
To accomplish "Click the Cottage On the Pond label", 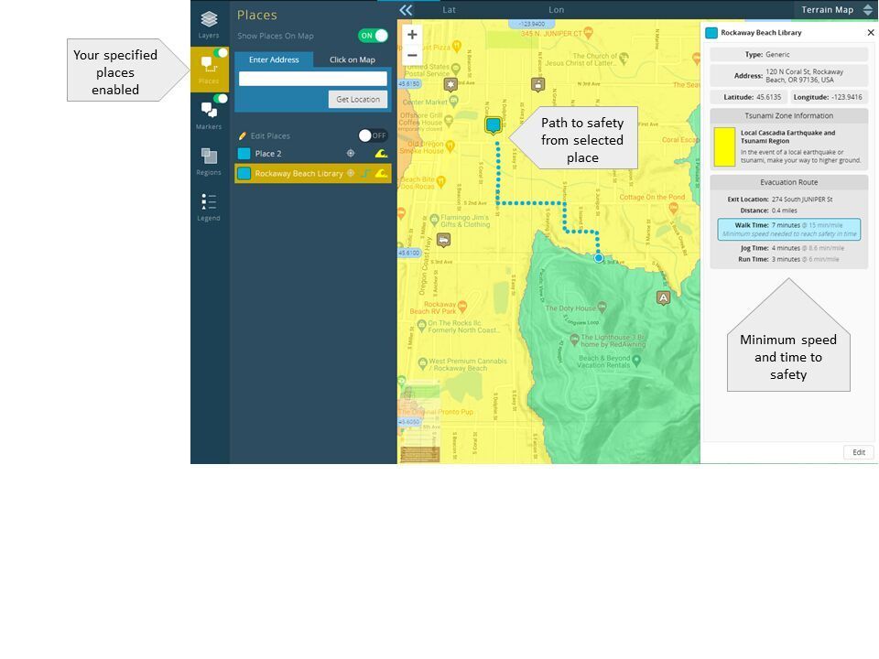I will 652,198.
